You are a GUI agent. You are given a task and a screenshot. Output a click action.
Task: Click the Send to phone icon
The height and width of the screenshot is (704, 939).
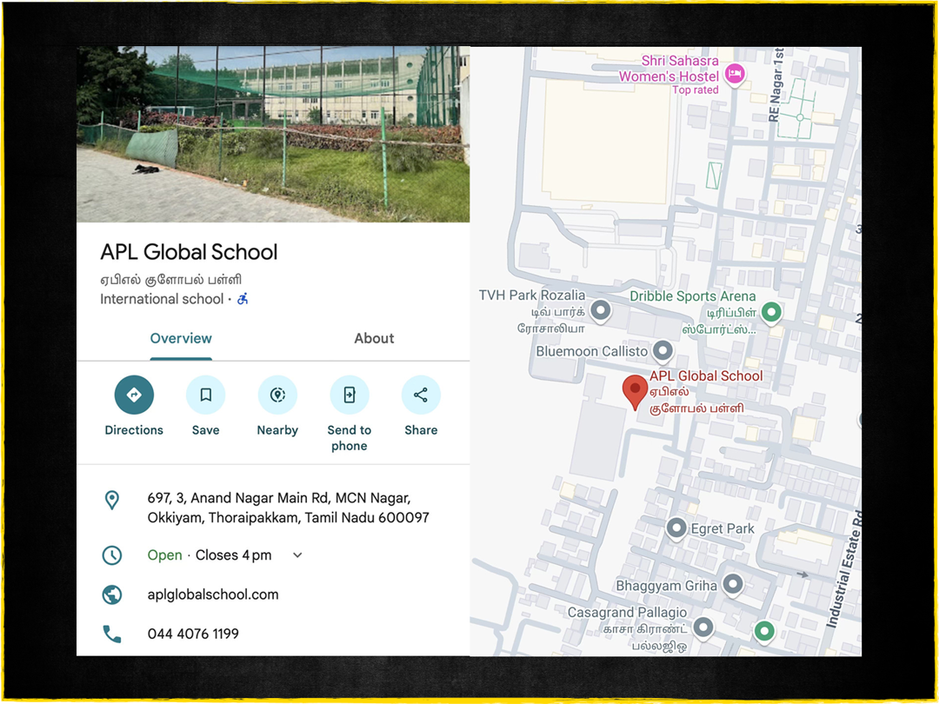350,395
